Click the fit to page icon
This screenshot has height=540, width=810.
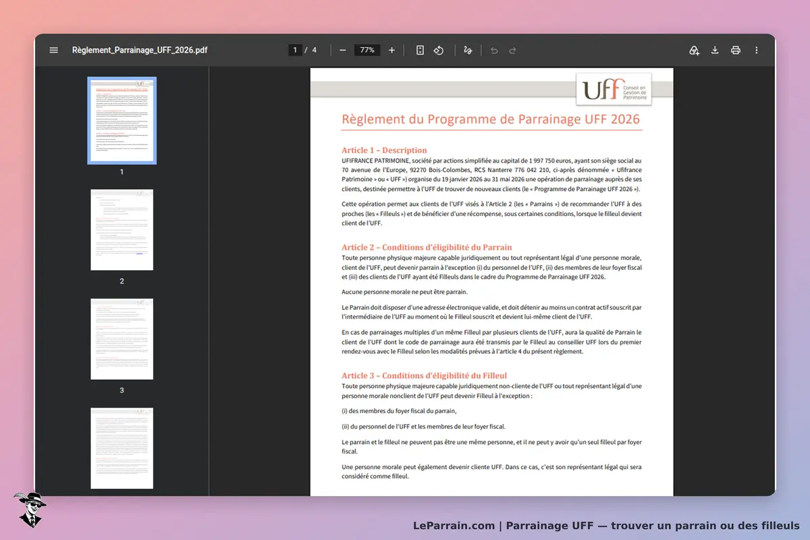pos(420,50)
